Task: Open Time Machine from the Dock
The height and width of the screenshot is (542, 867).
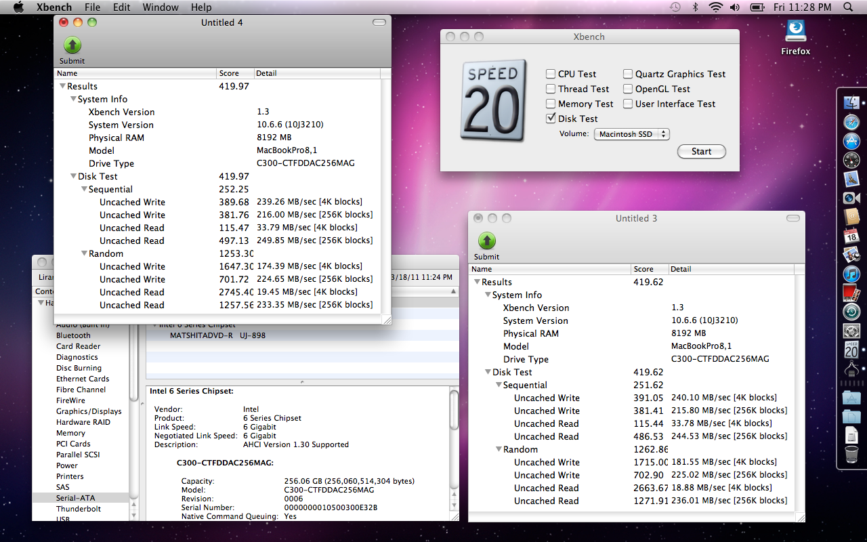Action: (x=851, y=312)
